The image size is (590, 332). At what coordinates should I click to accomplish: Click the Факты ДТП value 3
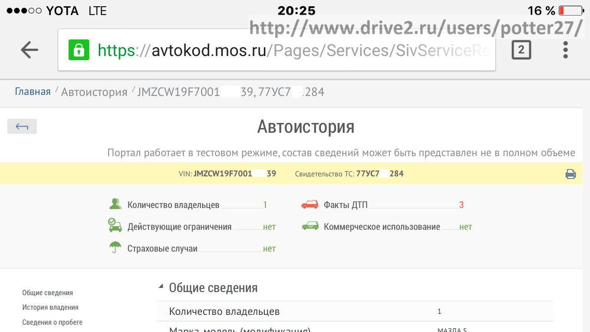[461, 205]
